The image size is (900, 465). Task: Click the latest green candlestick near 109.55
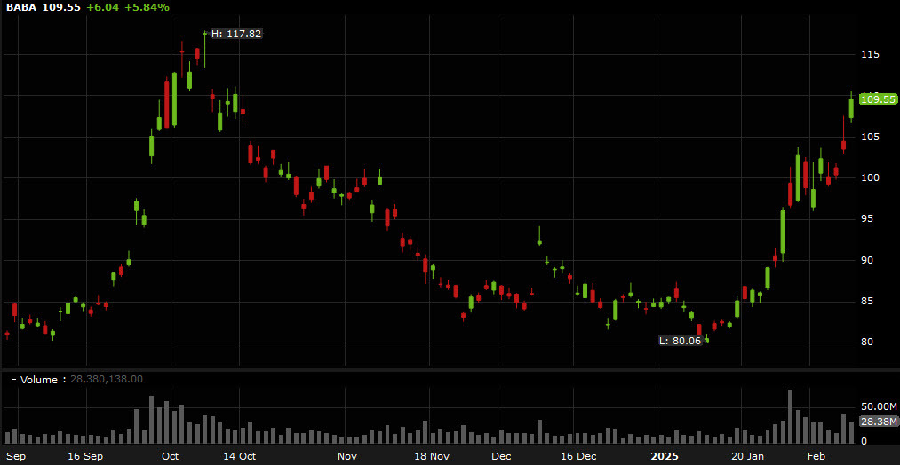click(x=851, y=107)
